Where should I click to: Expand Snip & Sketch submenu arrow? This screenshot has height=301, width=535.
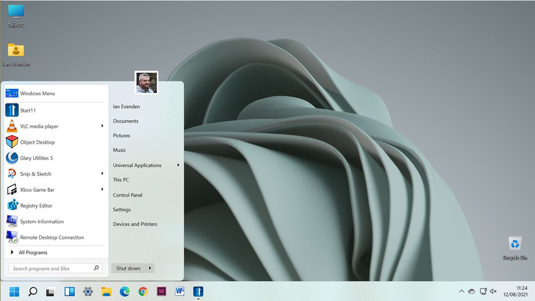[x=103, y=173]
